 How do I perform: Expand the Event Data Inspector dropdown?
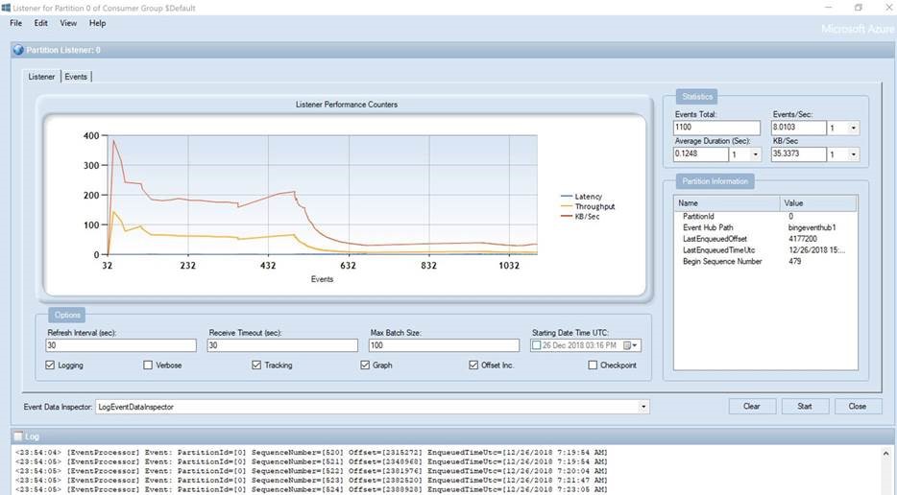(643, 407)
